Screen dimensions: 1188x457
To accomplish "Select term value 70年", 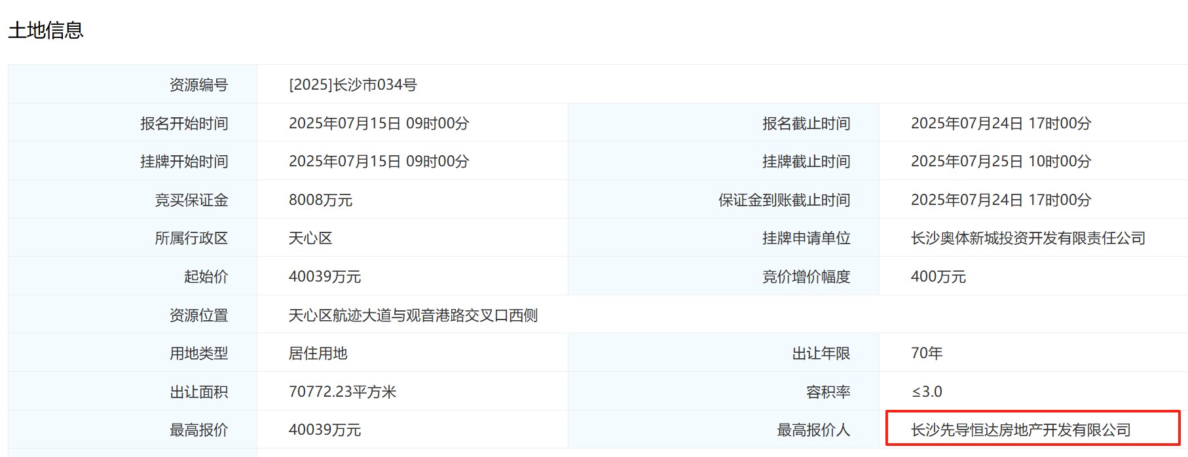I will tap(927, 353).
